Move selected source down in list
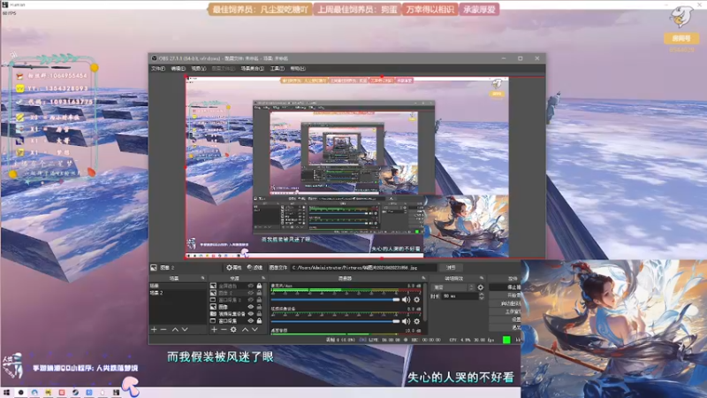The image size is (707, 398). pos(255,330)
